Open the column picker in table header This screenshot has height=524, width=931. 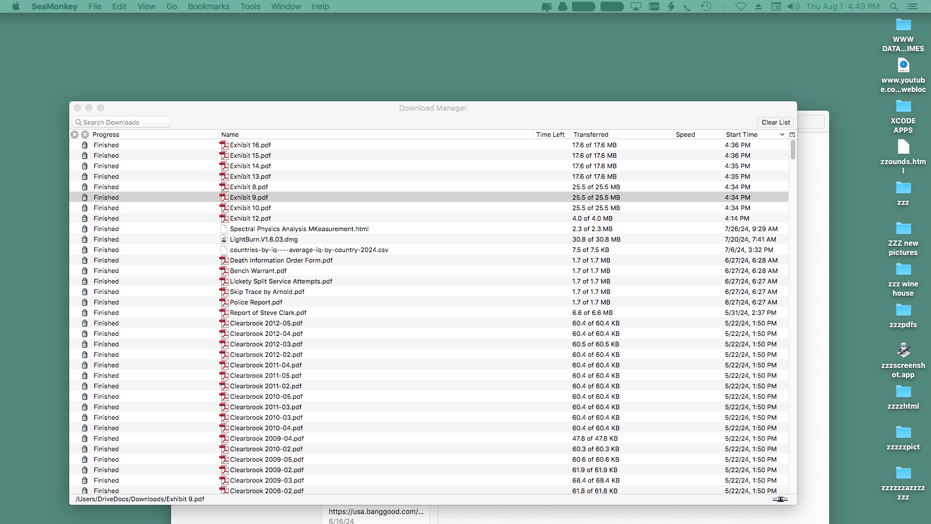[x=792, y=134]
